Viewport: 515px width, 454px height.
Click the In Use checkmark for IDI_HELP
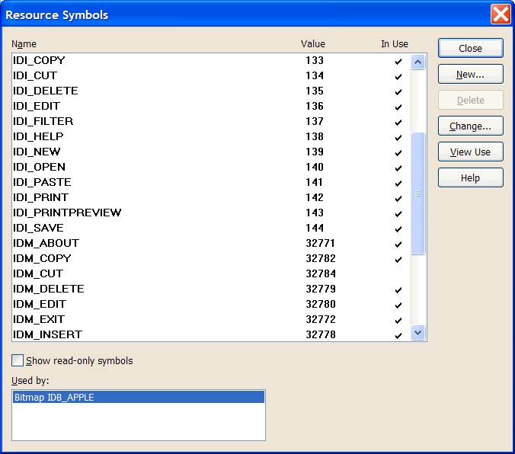(398, 137)
